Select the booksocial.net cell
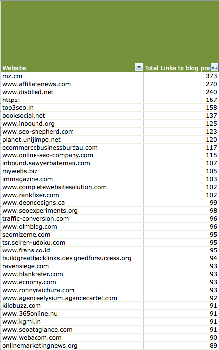219x350 pixels. coord(72,116)
